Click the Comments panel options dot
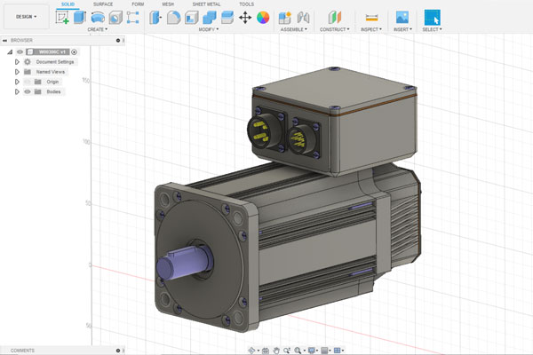This screenshot has height=355, width=533. (x=118, y=351)
